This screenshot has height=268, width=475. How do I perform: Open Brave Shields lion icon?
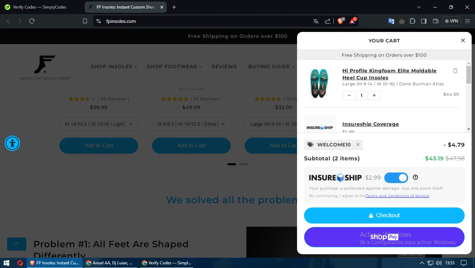pyautogui.click(x=340, y=21)
